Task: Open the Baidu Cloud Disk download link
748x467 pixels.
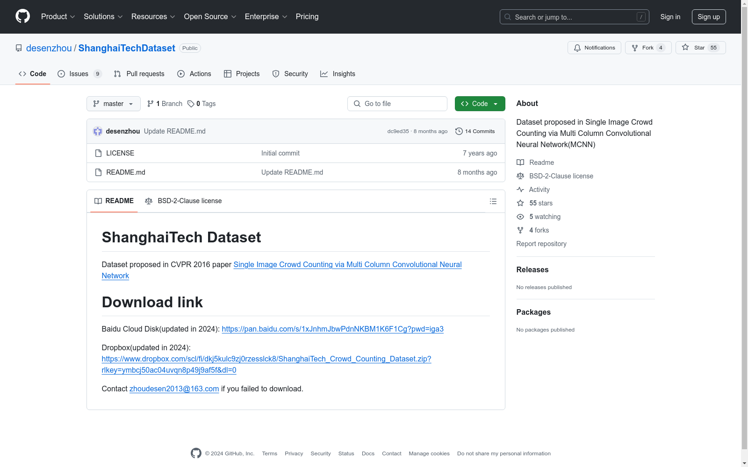Action: tap(332, 329)
